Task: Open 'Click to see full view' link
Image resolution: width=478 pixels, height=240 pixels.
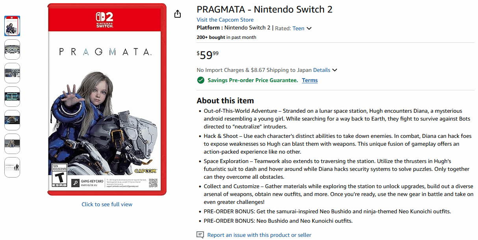Action: click(x=107, y=204)
